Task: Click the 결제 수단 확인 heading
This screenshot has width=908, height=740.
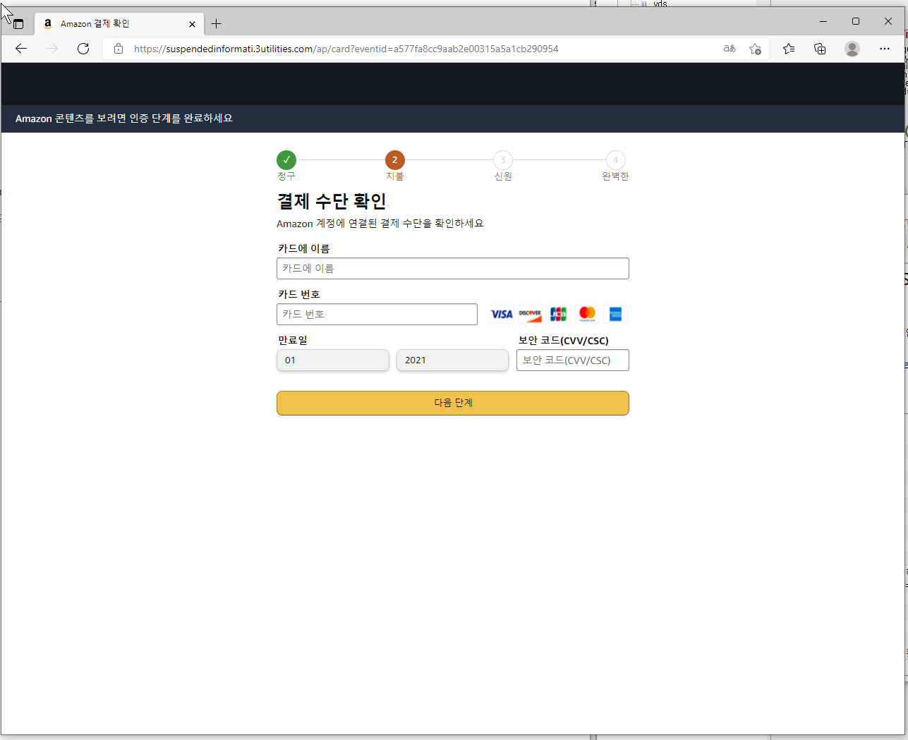Action: 332,201
